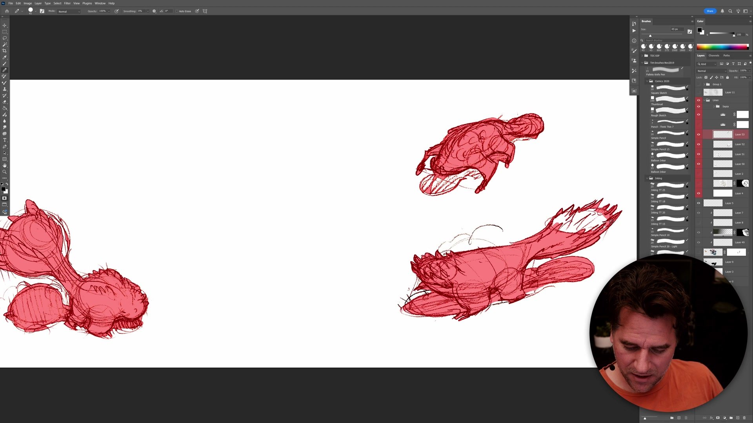Hide Layer 52 with eye icon
This screenshot has height=423, width=753.
698,144
